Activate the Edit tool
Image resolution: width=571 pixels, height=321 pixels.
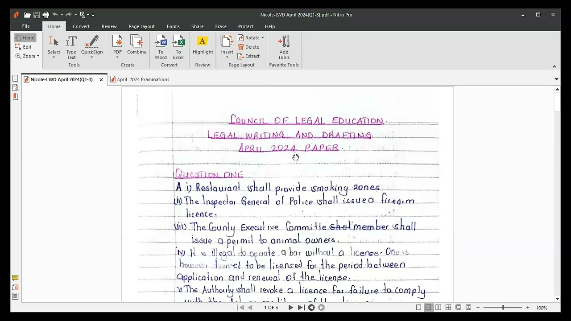pos(23,47)
